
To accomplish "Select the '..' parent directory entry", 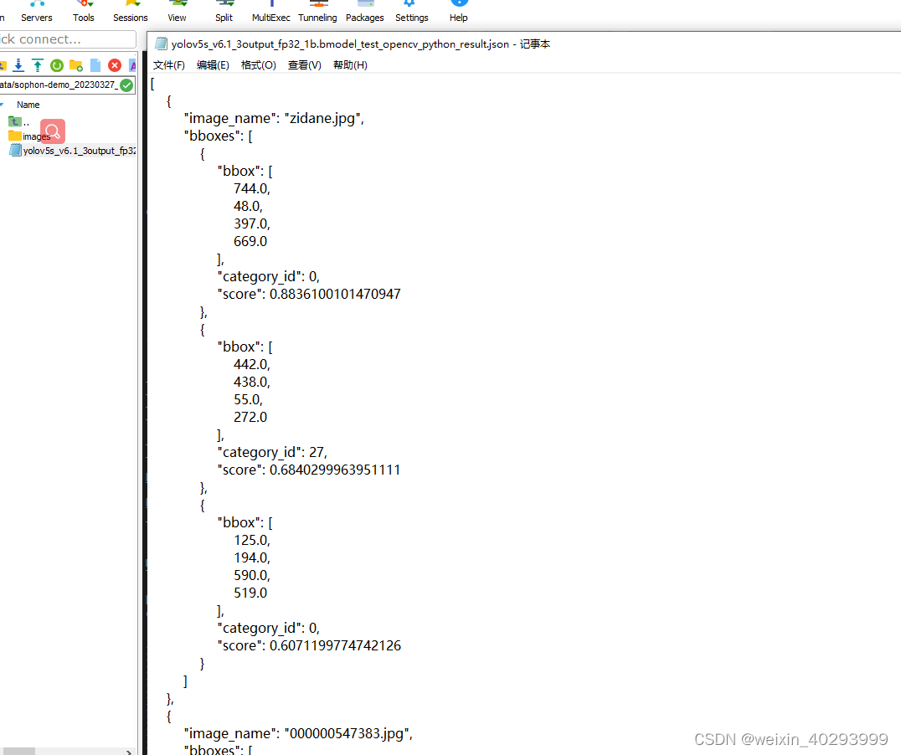I will [x=18, y=122].
